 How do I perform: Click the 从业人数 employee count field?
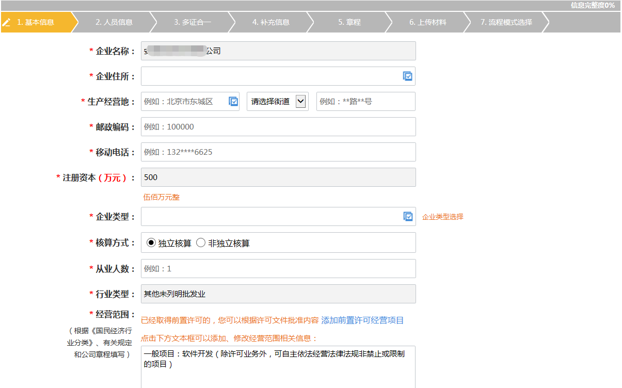(279, 268)
